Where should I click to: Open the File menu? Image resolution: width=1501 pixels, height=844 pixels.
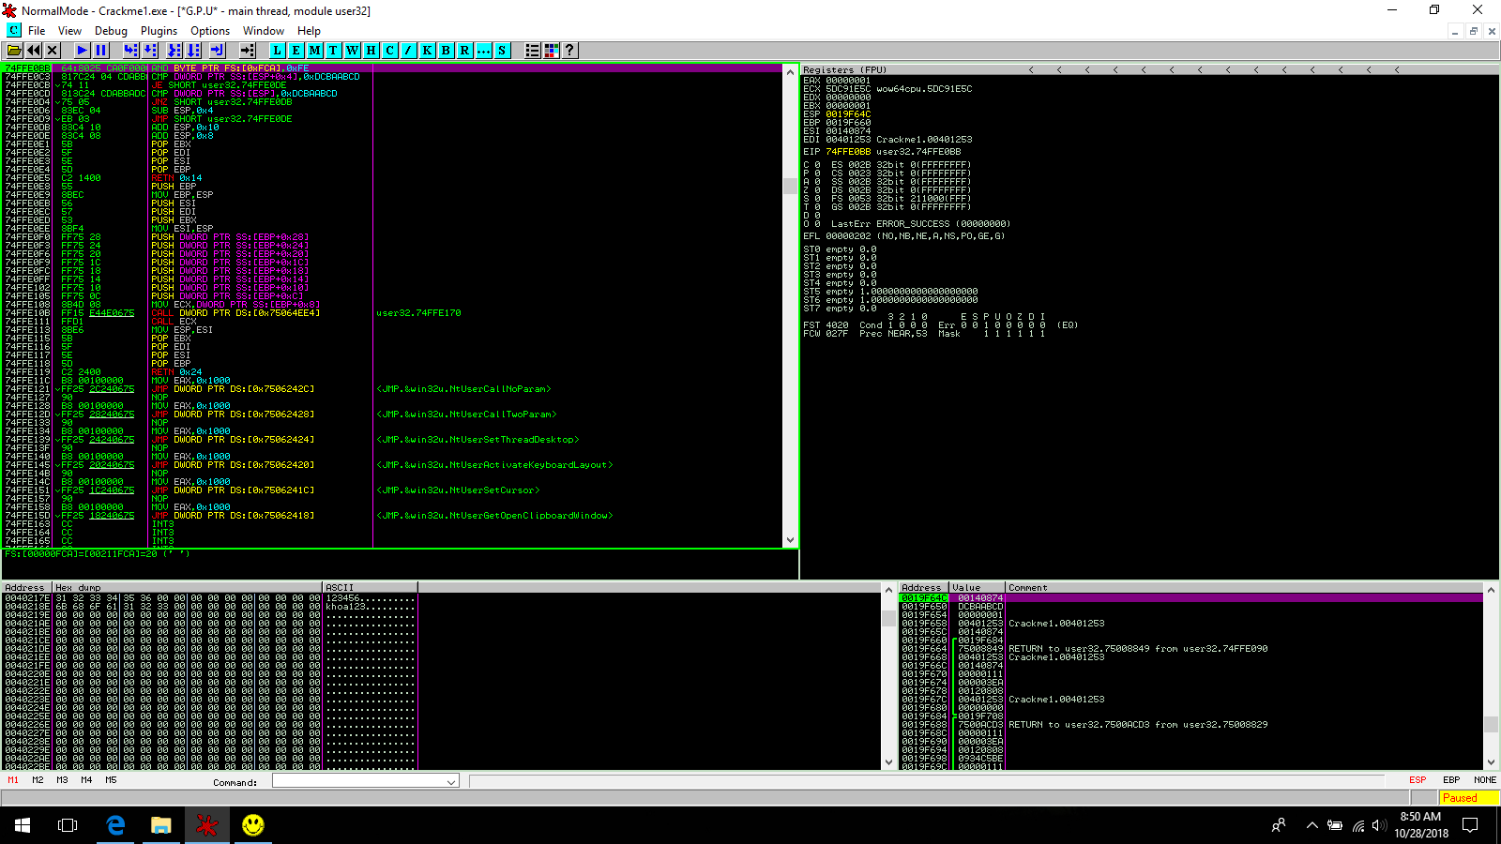tap(37, 31)
